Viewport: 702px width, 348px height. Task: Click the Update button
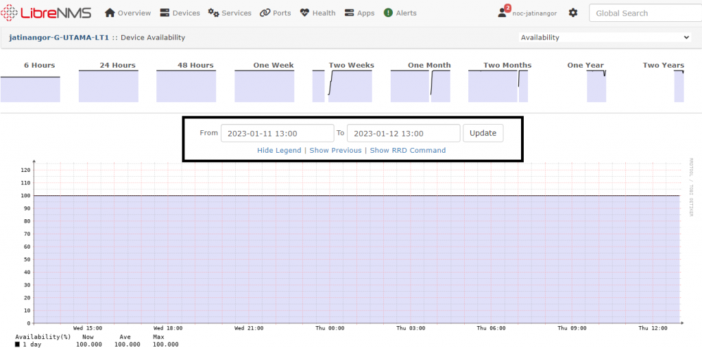[483, 133]
